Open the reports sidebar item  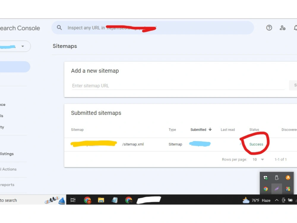click(7, 185)
